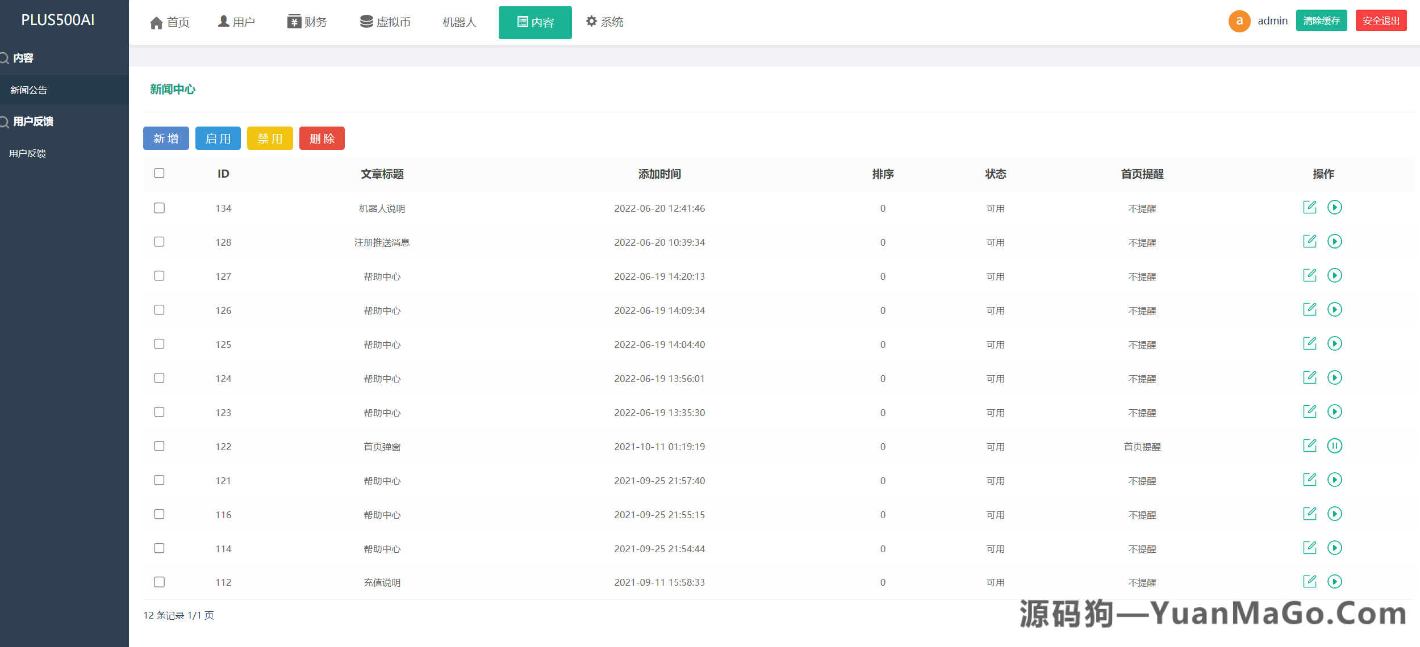Click play icon for article 125
The image size is (1420, 647).
pyautogui.click(x=1334, y=343)
